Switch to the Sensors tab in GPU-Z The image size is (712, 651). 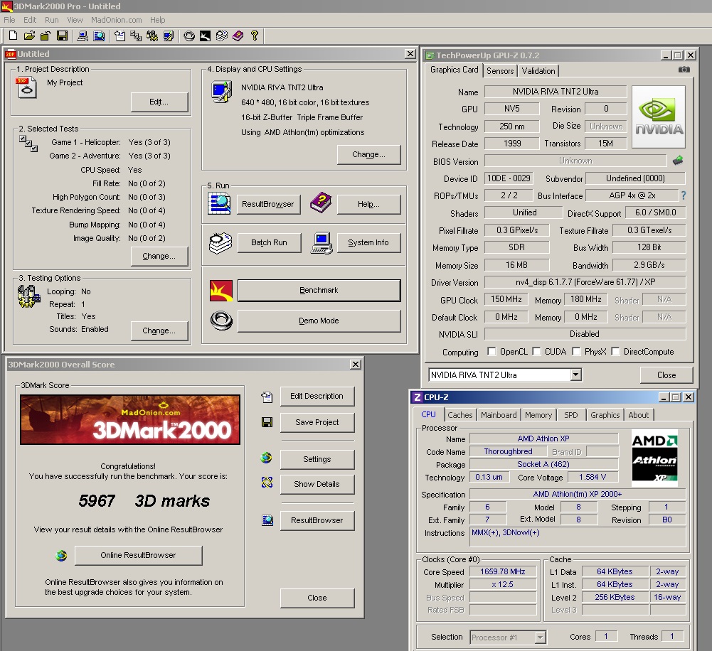pos(500,71)
